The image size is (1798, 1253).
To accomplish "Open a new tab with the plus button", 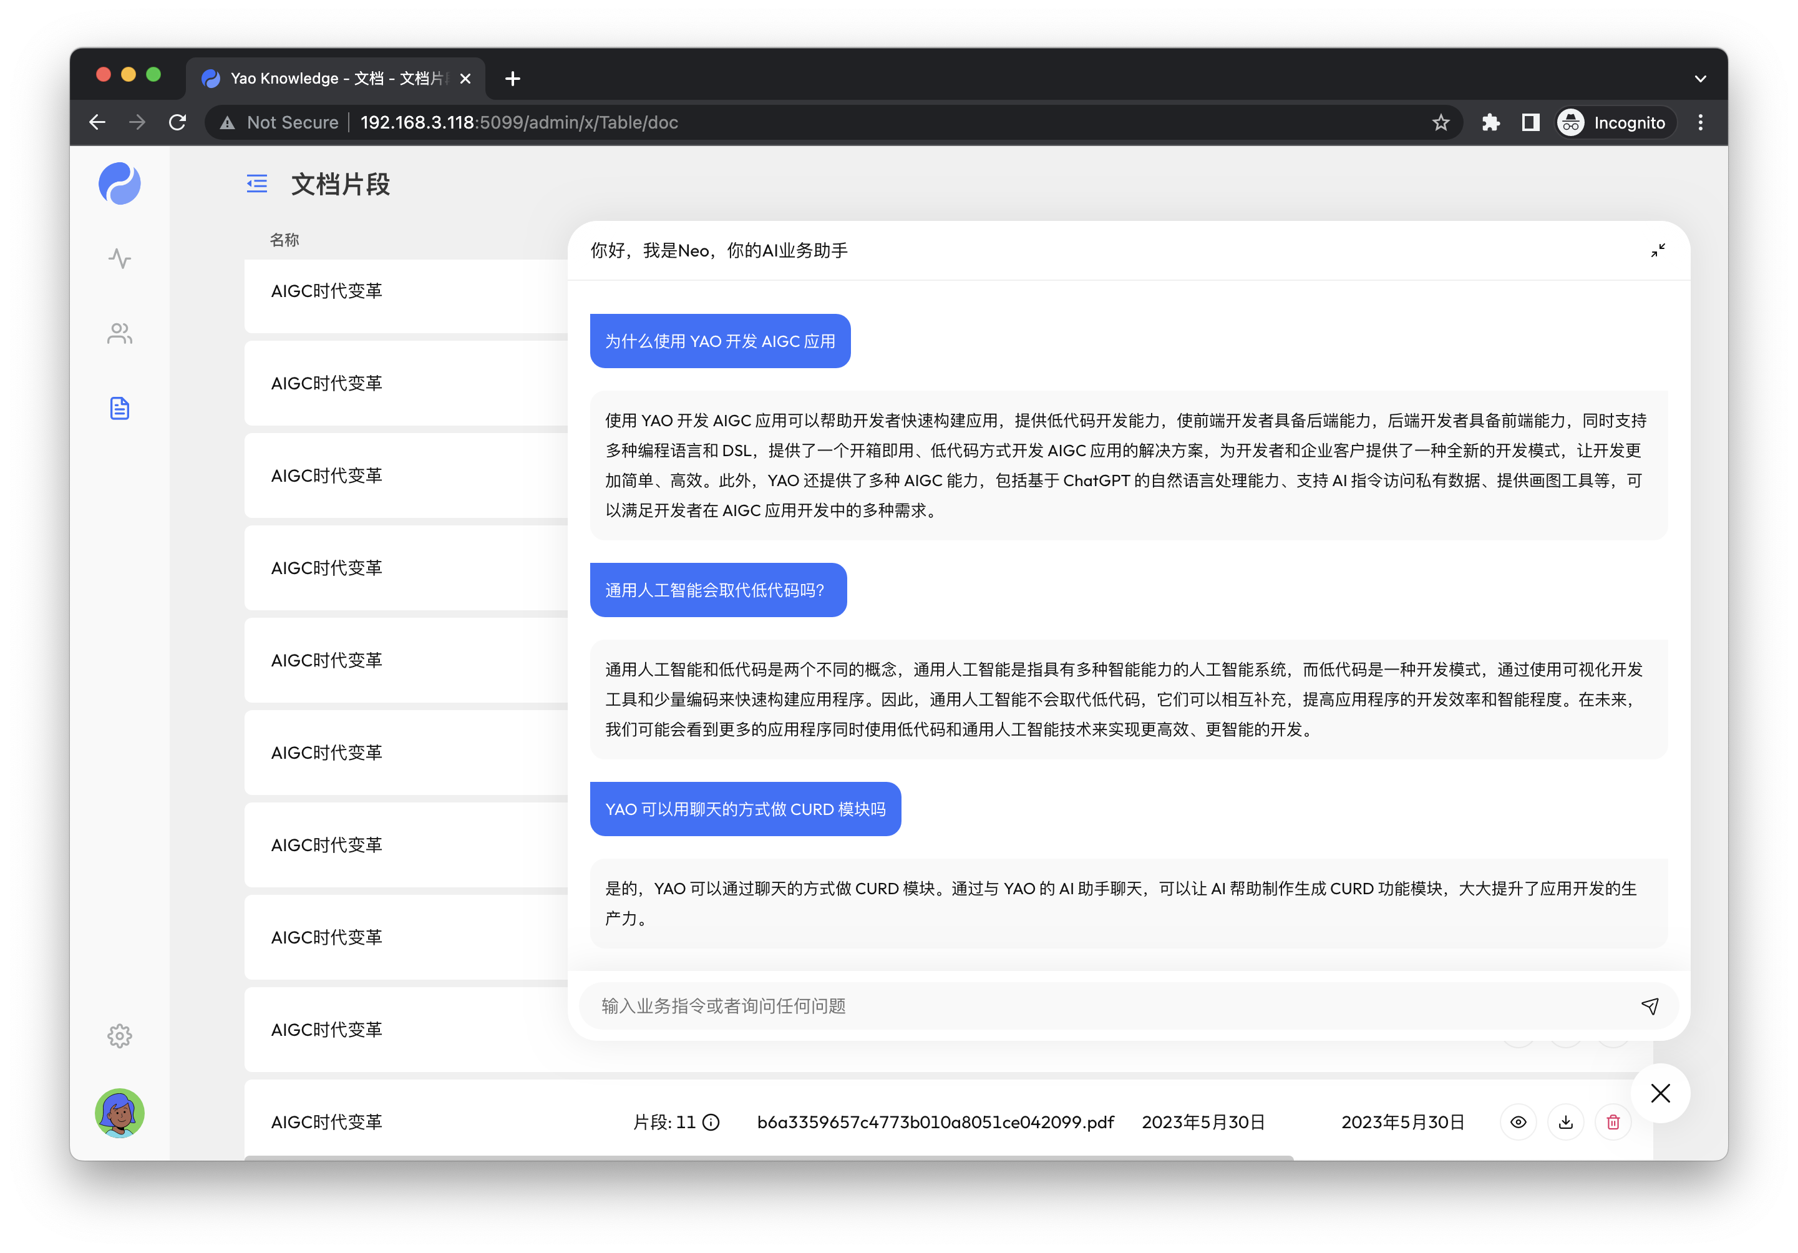I will [x=513, y=79].
